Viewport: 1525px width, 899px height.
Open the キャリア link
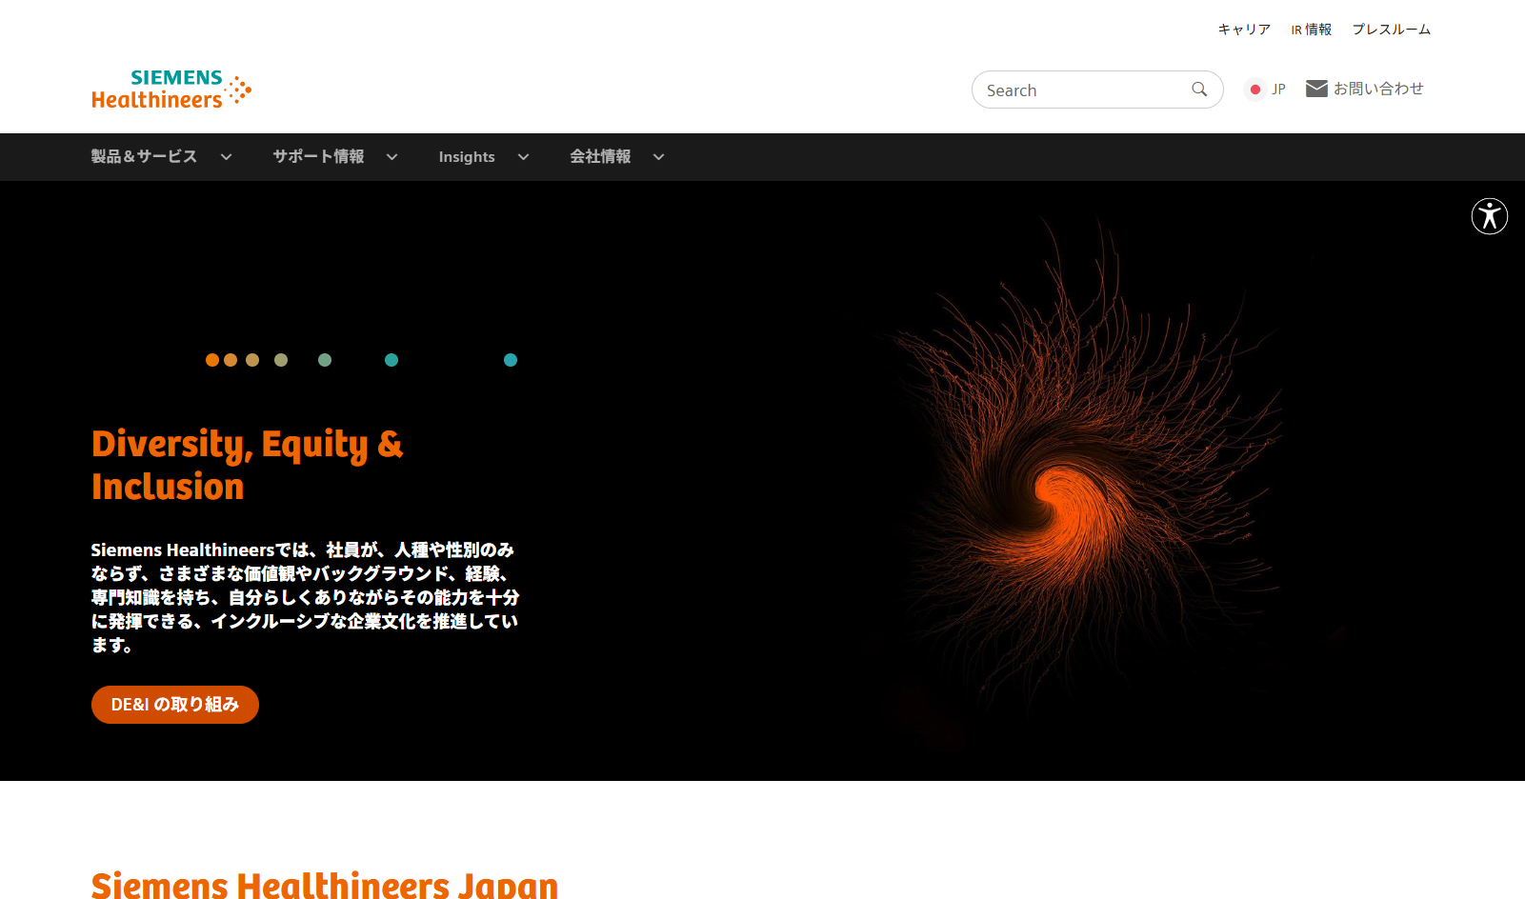[1244, 30]
